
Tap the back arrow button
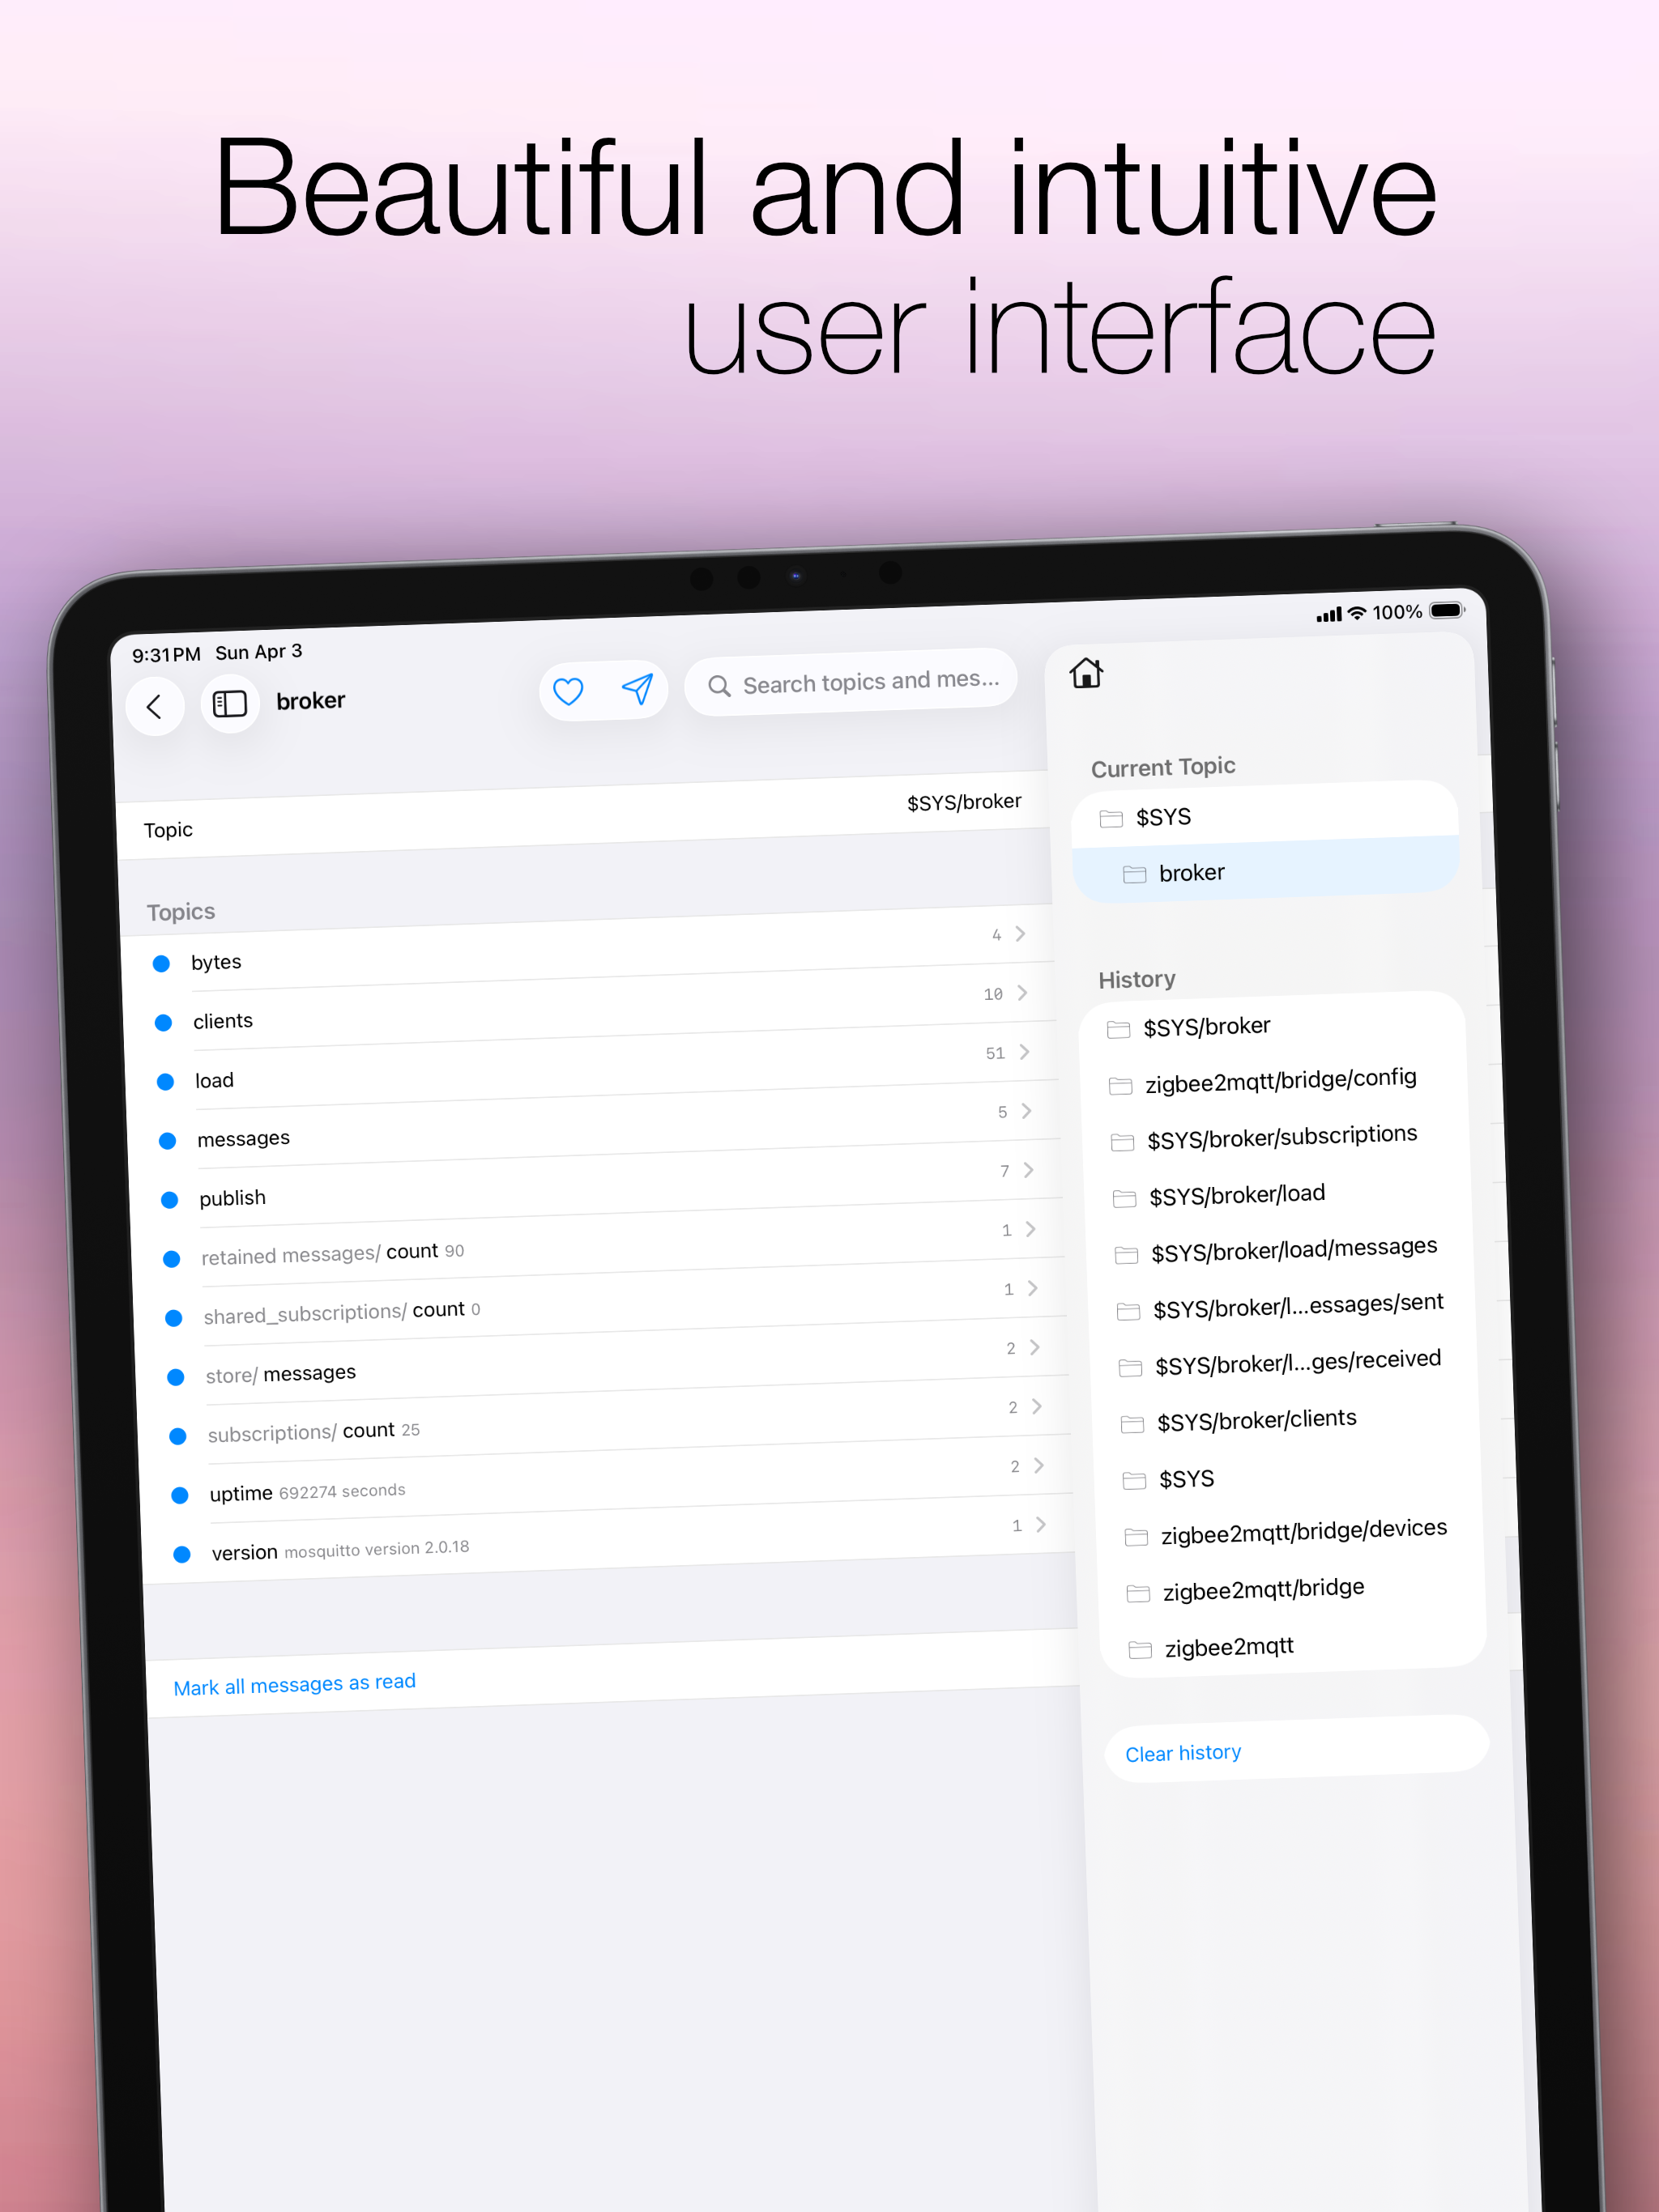click(x=154, y=707)
